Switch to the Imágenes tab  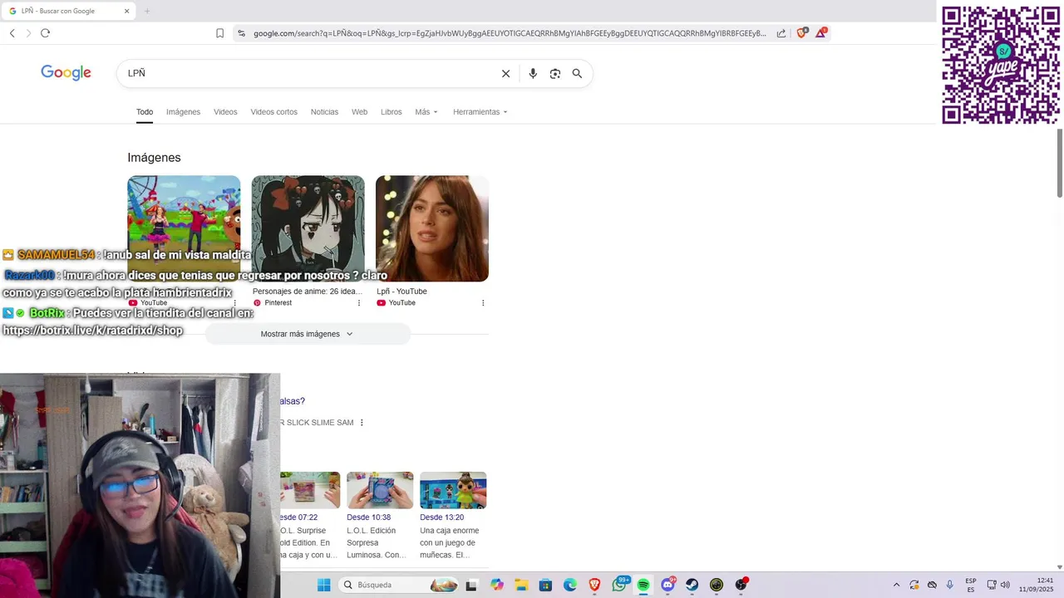pos(183,112)
